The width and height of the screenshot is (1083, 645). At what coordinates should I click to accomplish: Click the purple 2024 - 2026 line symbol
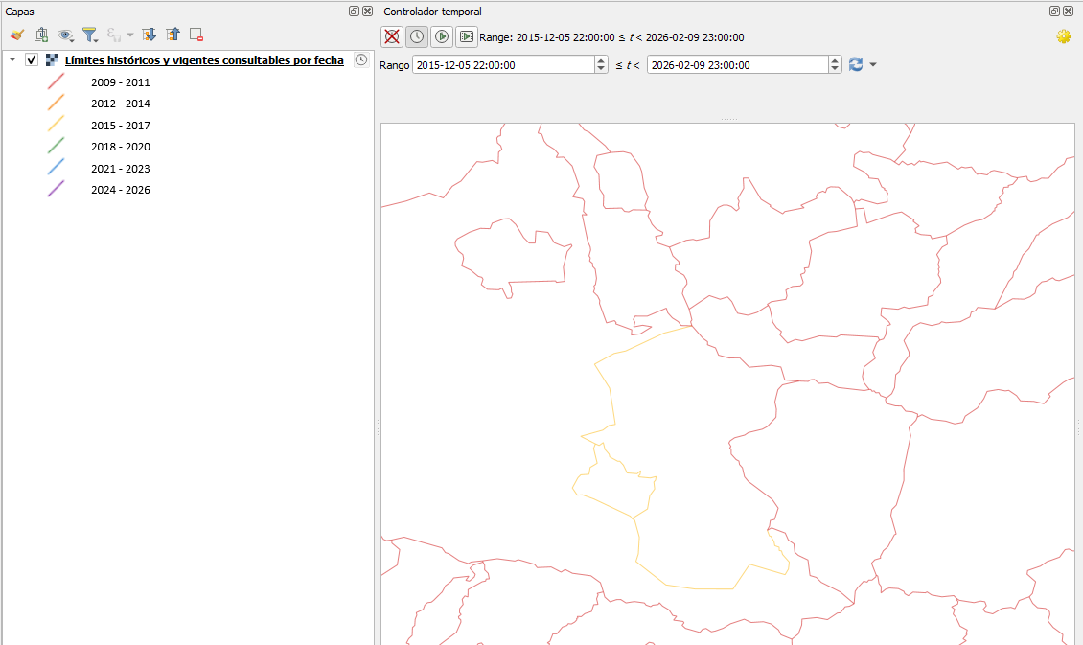click(x=56, y=190)
